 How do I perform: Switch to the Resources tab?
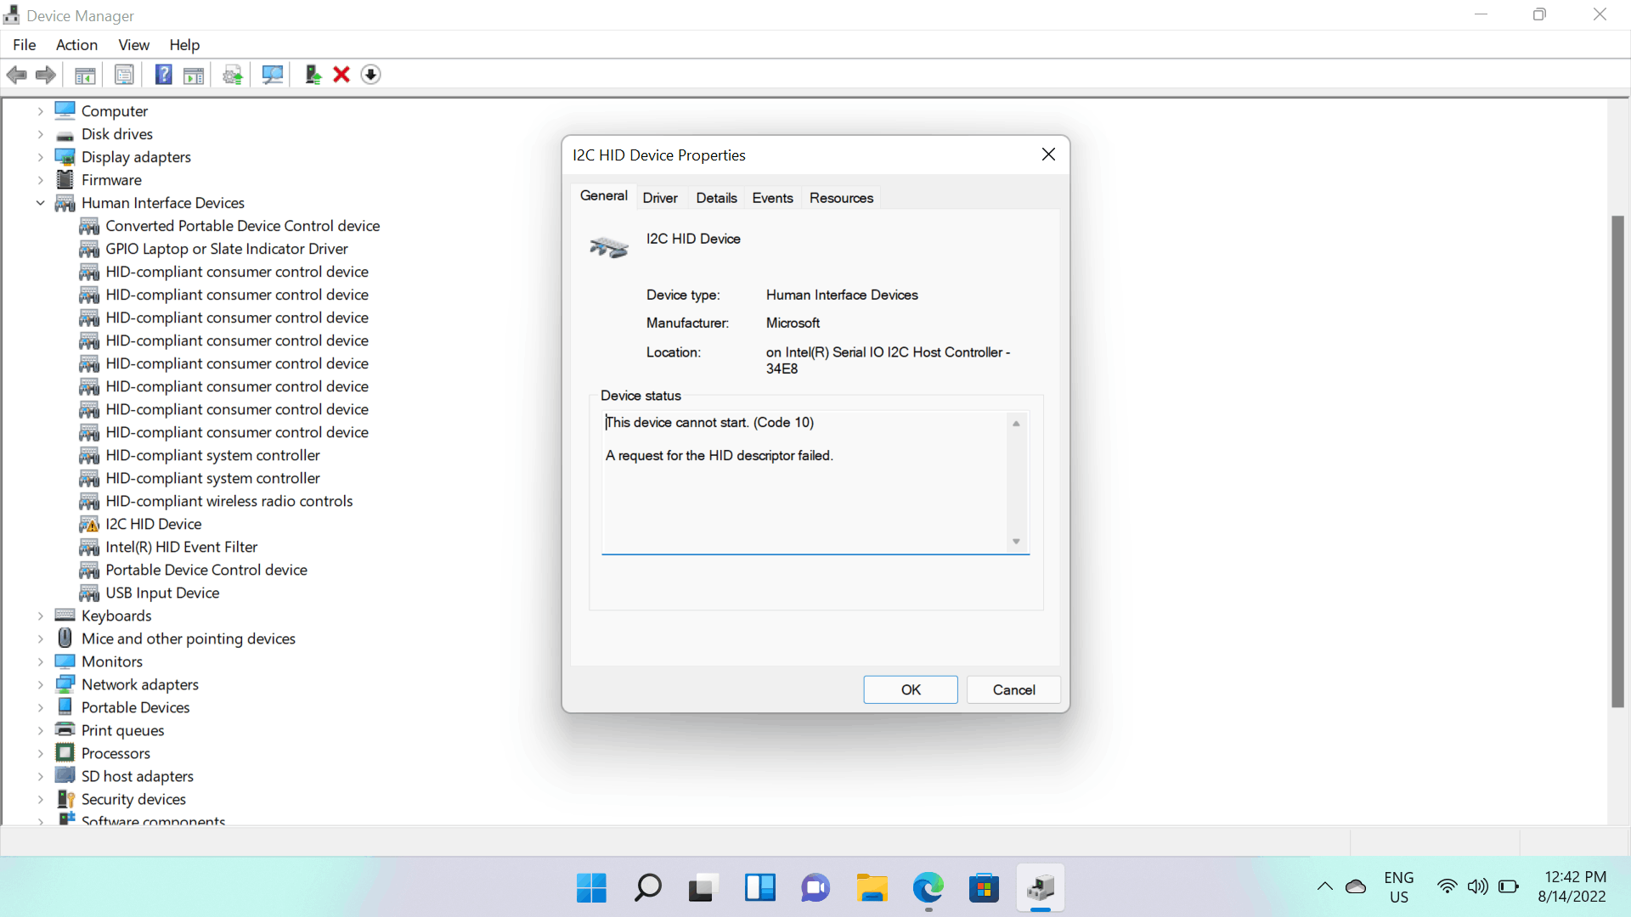point(841,198)
